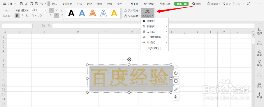This screenshot has height=107, width=264.
Task: Click the 分享 share button
Action: click(226, 4)
